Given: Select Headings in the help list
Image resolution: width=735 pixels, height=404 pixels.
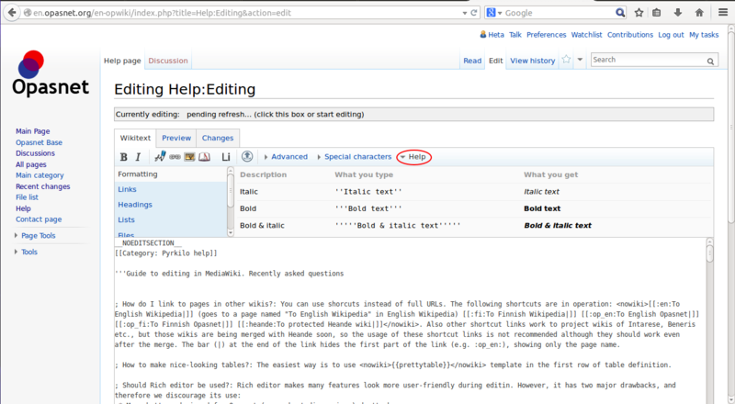Looking at the screenshot, I should coord(134,205).
